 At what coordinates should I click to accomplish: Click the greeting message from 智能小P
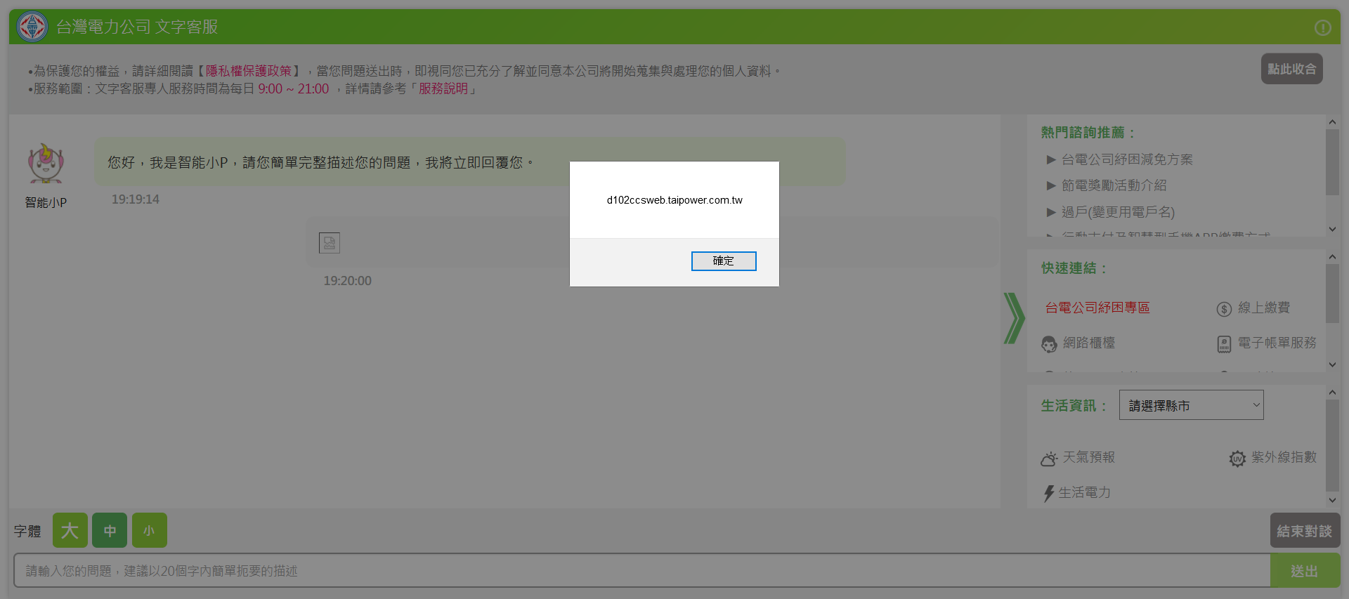[x=470, y=162]
